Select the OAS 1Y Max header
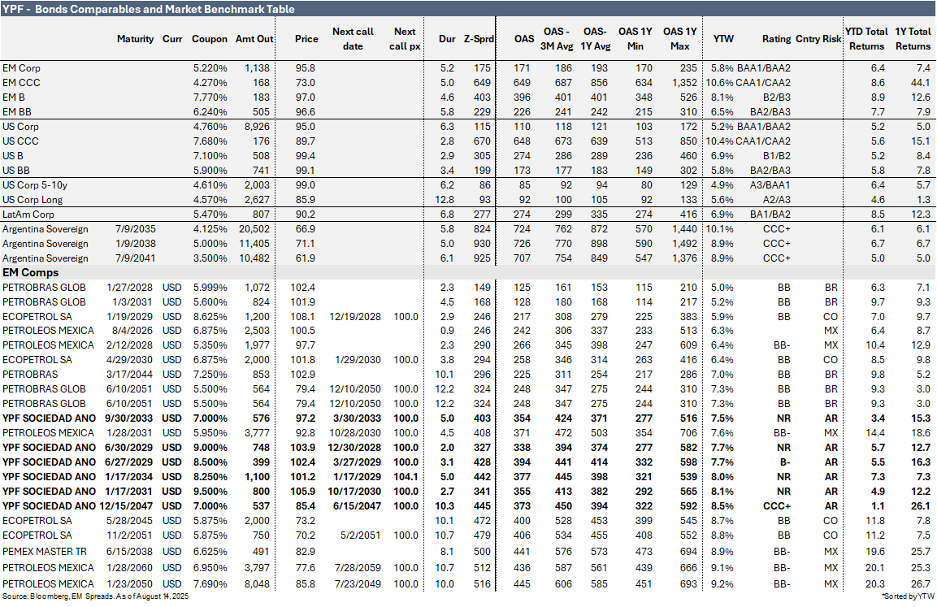Screen dimensions: 937x607 click(679, 39)
